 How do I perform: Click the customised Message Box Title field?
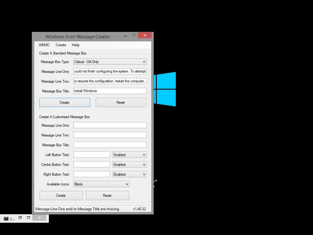tap(110, 145)
